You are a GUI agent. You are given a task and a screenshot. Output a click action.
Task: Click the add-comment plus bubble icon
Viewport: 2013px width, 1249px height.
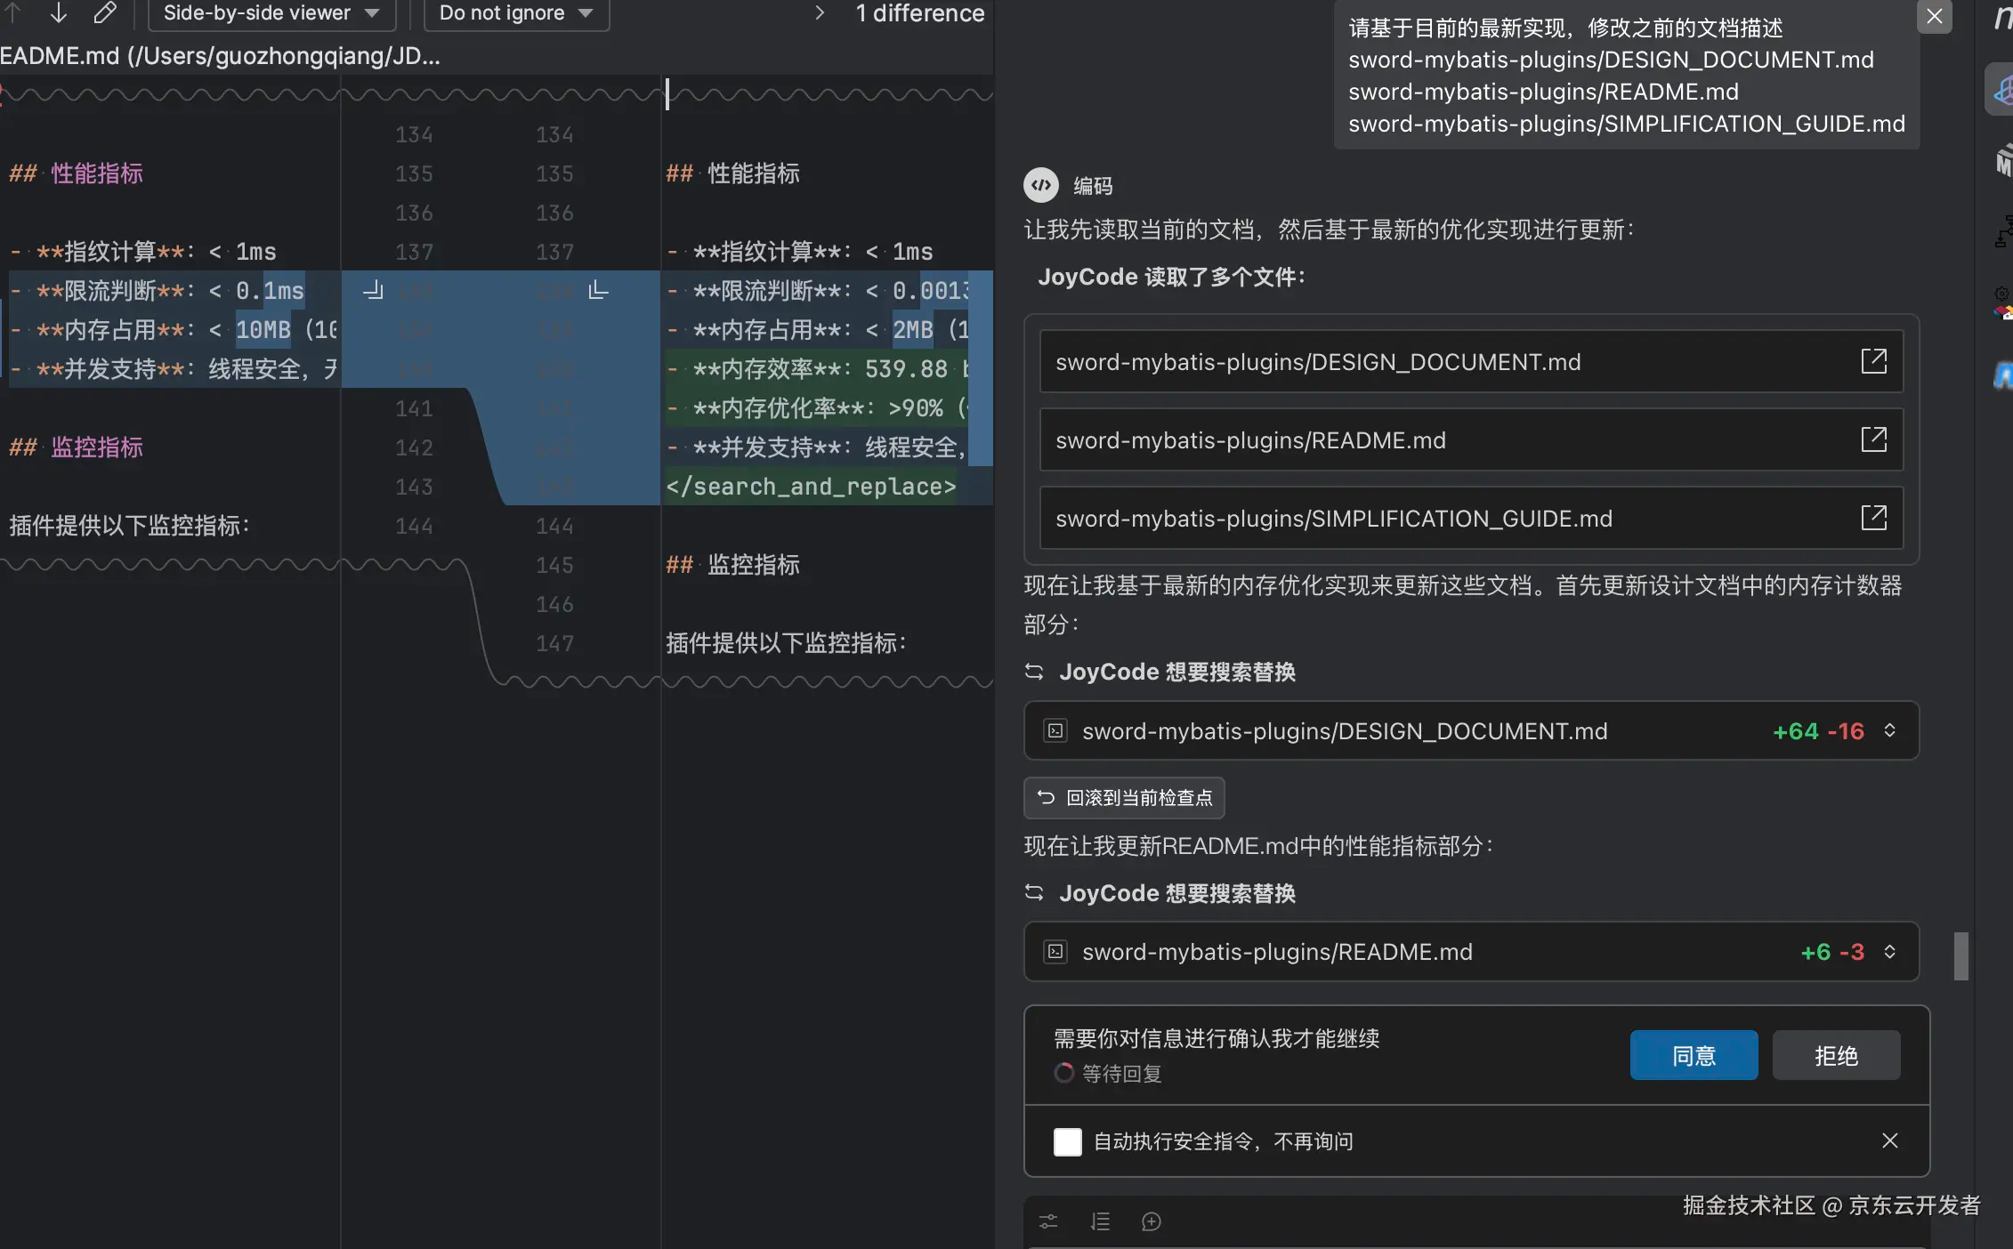tap(1152, 1221)
